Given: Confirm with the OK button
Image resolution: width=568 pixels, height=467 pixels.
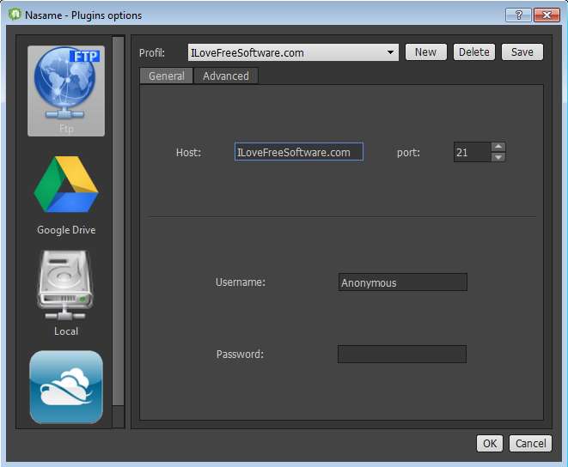Looking at the screenshot, I should pyautogui.click(x=490, y=444).
